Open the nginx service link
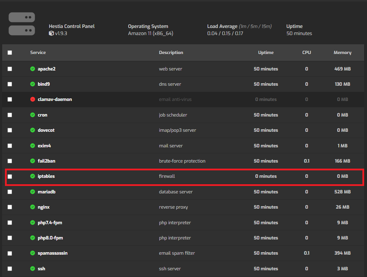This screenshot has height=277, width=367. [44, 207]
